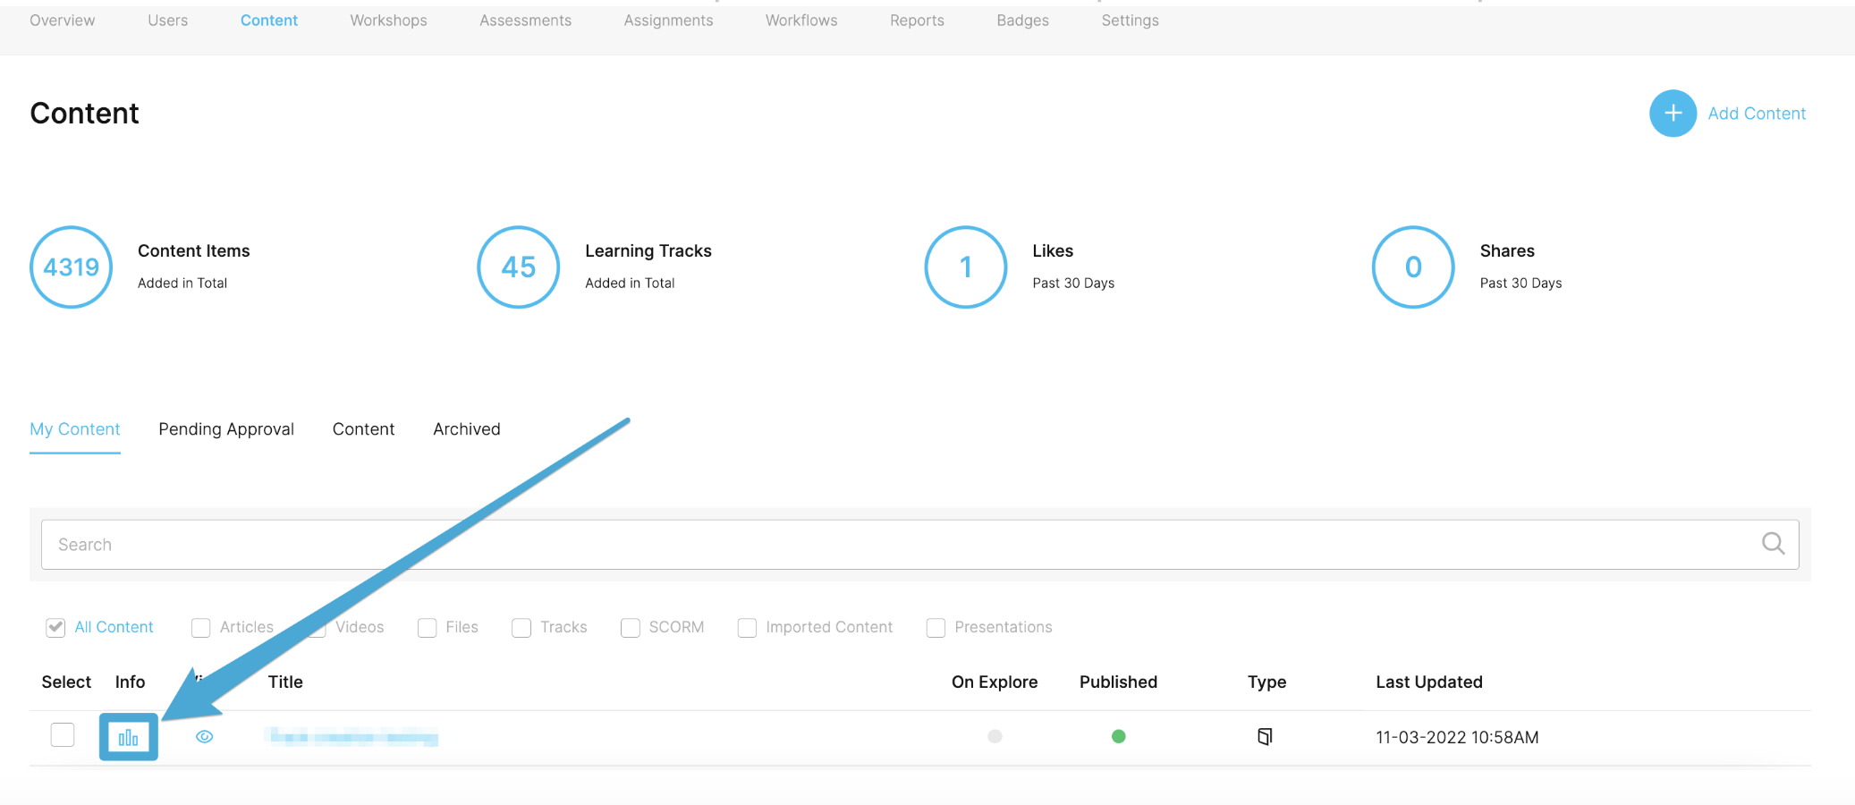Click the eye preview icon in row
Image resolution: width=1855 pixels, height=805 pixels.
pyautogui.click(x=205, y=737)
